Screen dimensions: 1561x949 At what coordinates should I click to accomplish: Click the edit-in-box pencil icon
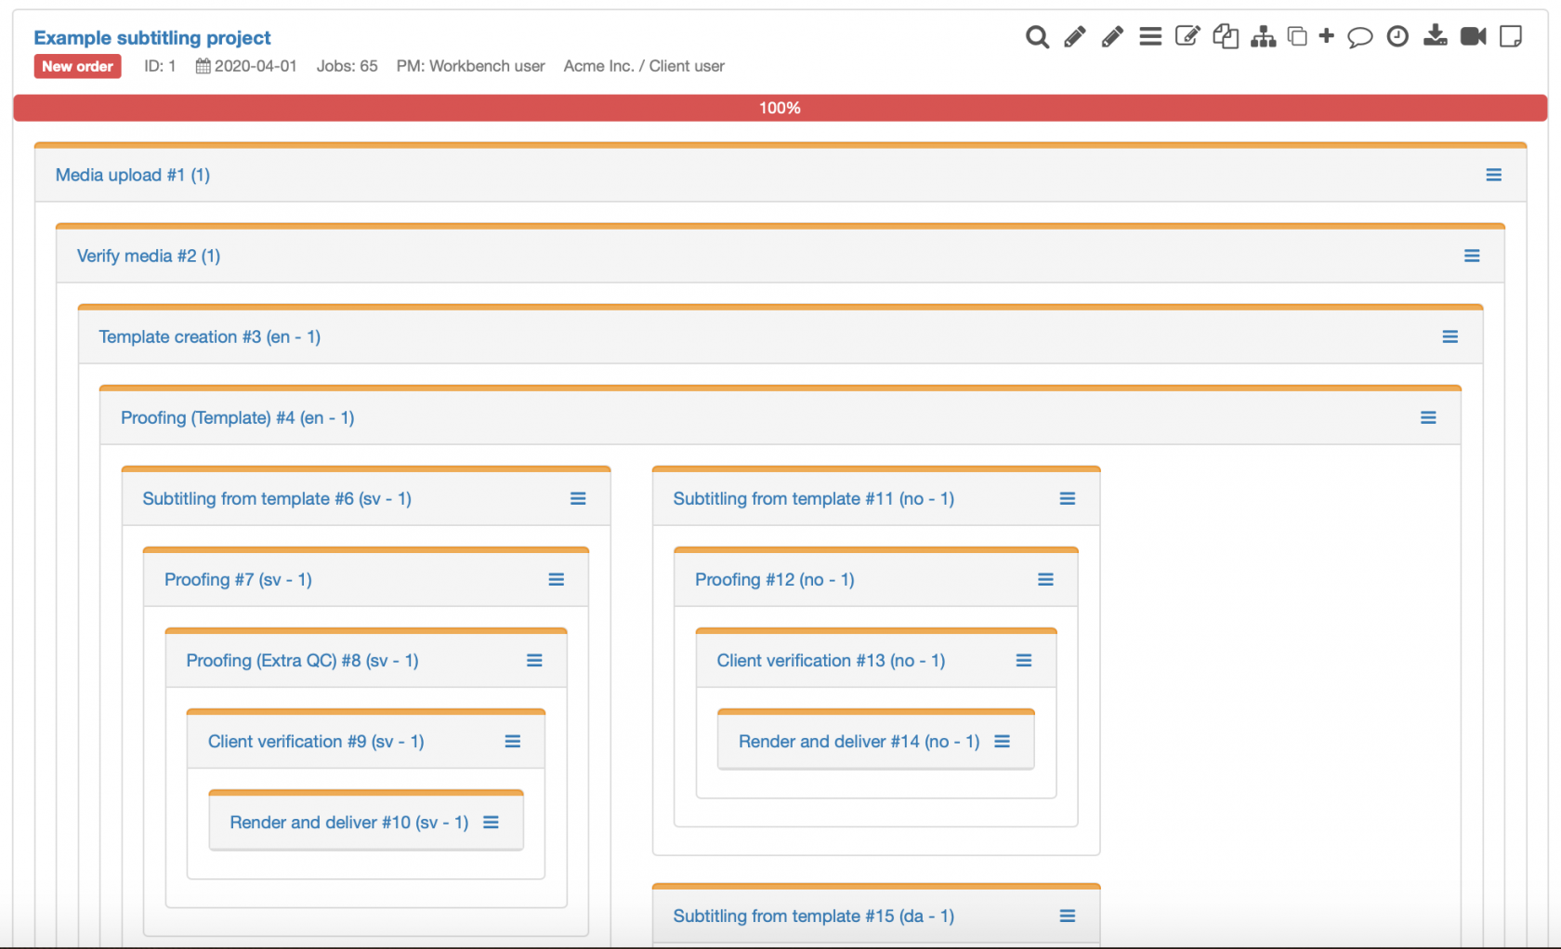click(1187, 37)
